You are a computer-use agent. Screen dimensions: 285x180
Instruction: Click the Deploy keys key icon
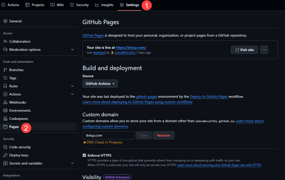(x=5, y=155)
